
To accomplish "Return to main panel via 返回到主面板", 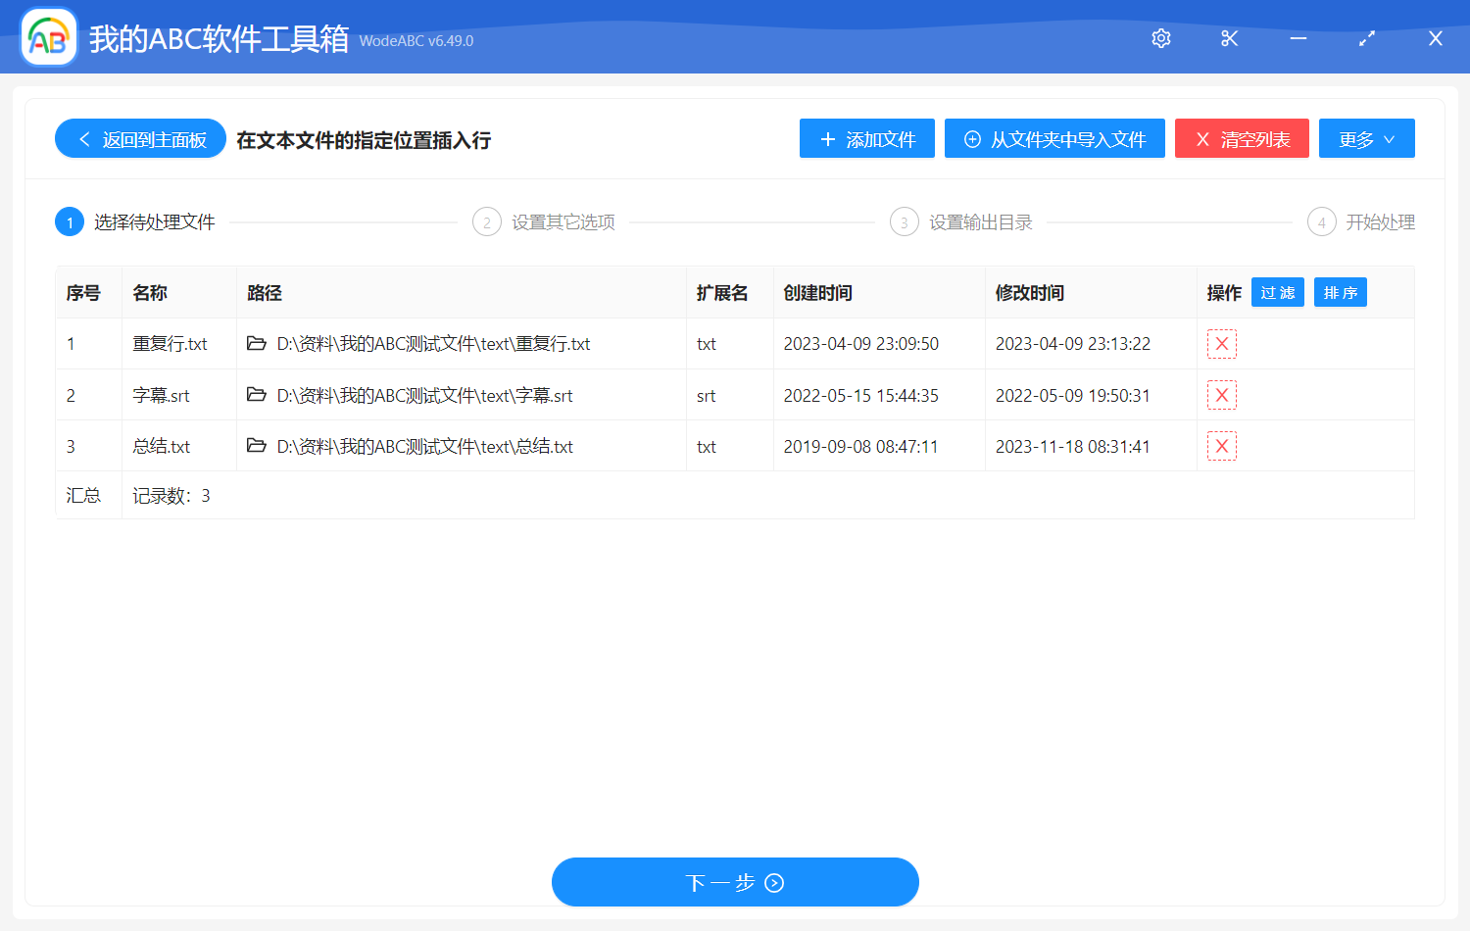I will coord(139,138).
